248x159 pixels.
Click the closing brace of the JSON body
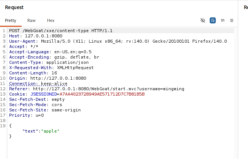coord(11,136)
